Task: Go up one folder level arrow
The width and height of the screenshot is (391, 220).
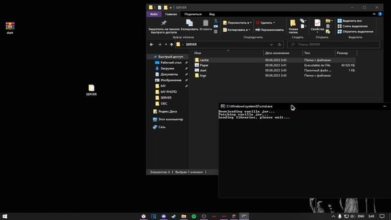Action: (172, 45)
